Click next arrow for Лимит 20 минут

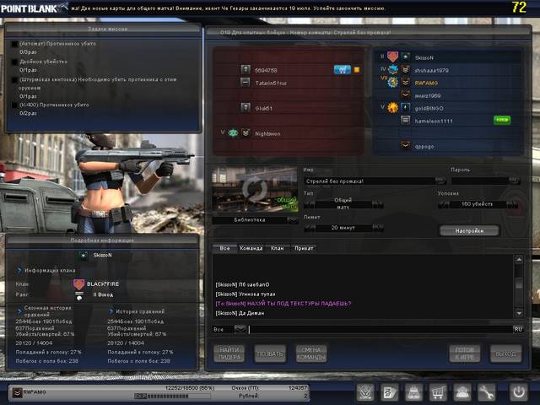(378, 228)
